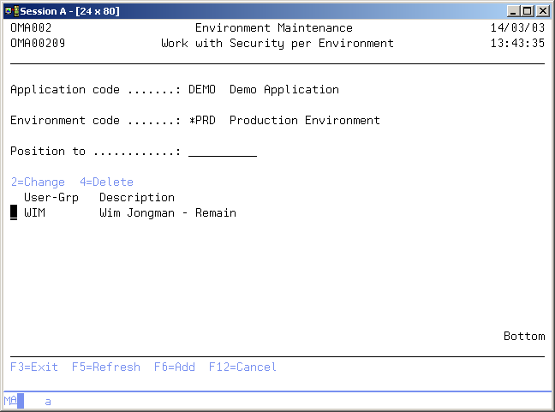Click the option field beside WIM
This screenshot has width=555, height=412.
click(x=14, y=213)
